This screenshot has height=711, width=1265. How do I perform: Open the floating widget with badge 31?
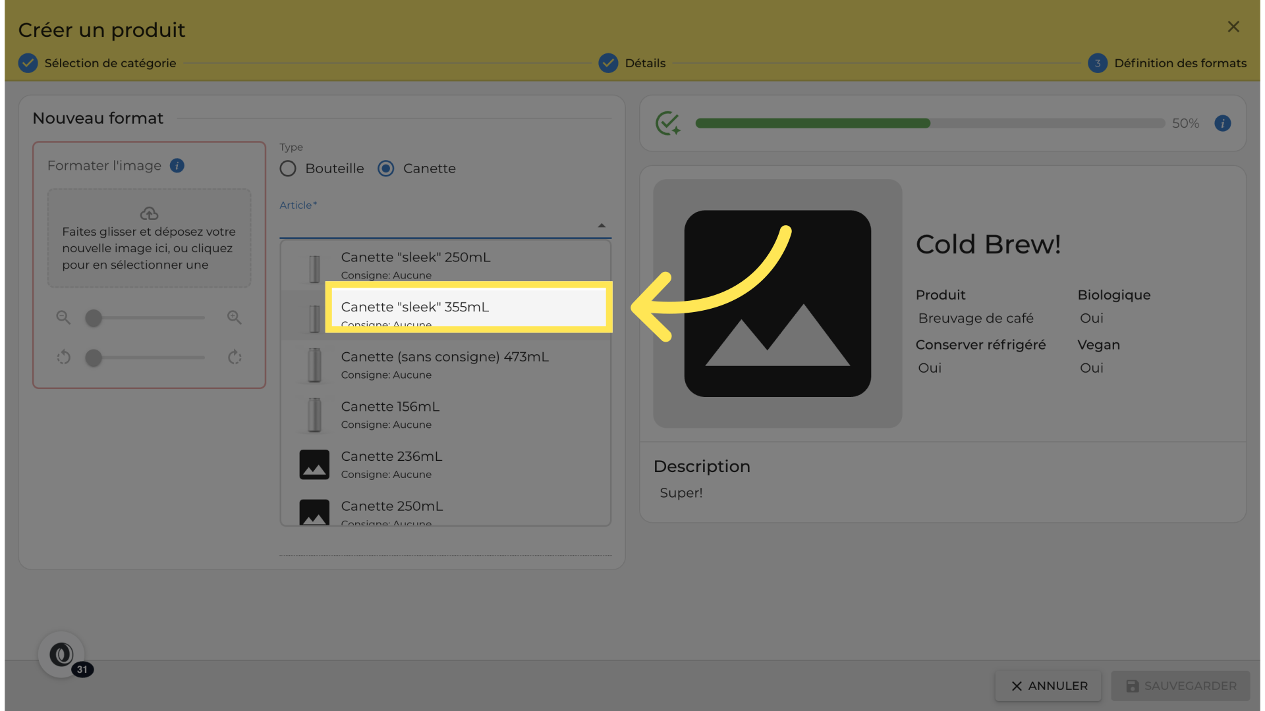coord(62,654)
